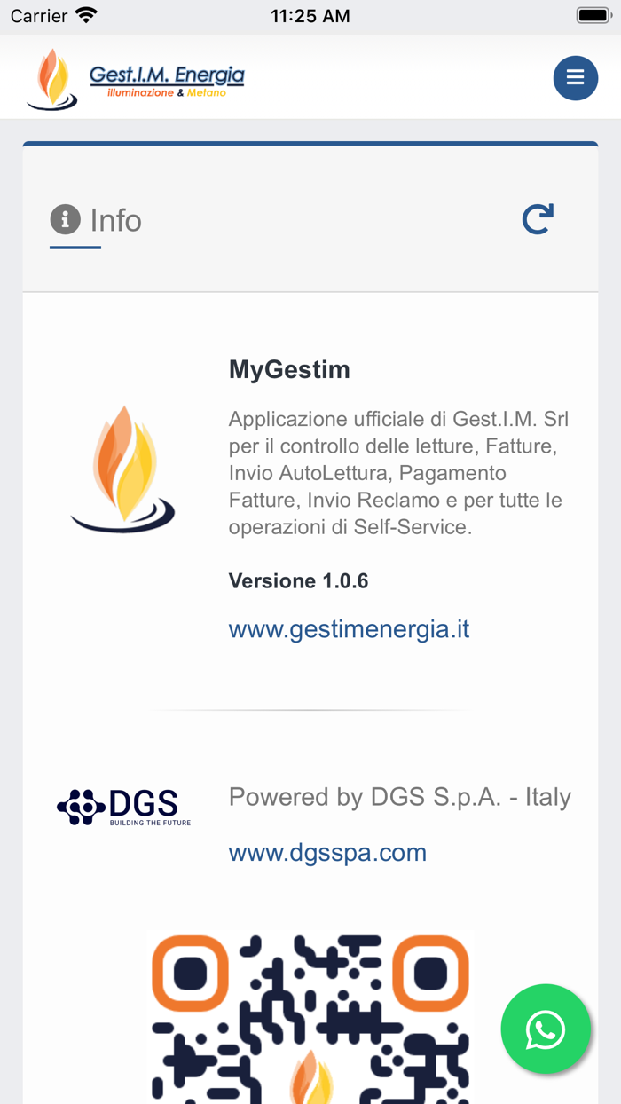Open the www.dgsspa.com link
621x1104 pixels.
tap(327, 852)
